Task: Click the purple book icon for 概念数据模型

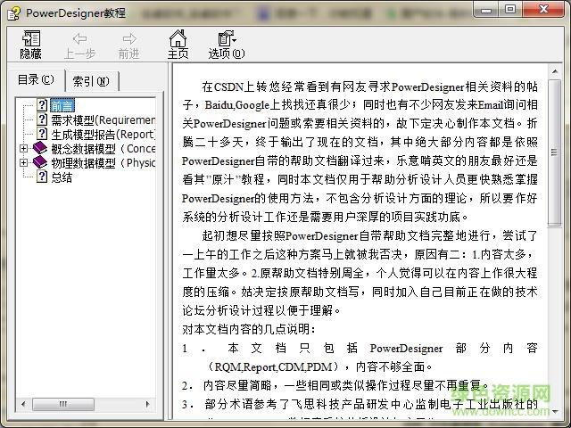Action: 40,148
